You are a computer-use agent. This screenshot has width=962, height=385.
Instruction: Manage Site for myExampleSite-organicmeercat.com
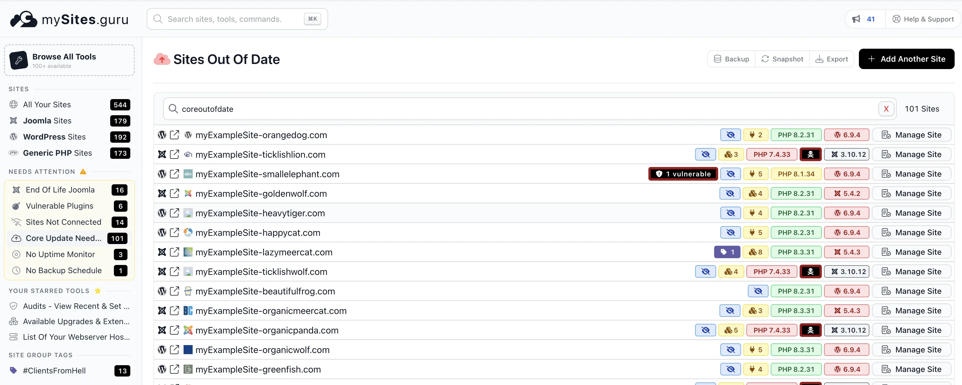(911, 311)
